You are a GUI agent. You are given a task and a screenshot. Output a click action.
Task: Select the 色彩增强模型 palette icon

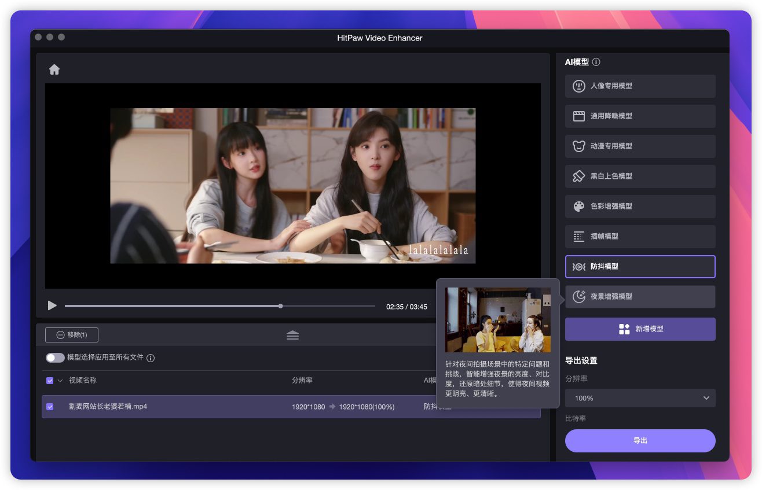(578, 207)
